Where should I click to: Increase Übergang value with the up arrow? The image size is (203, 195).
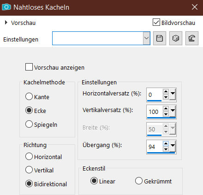[166, 144]
